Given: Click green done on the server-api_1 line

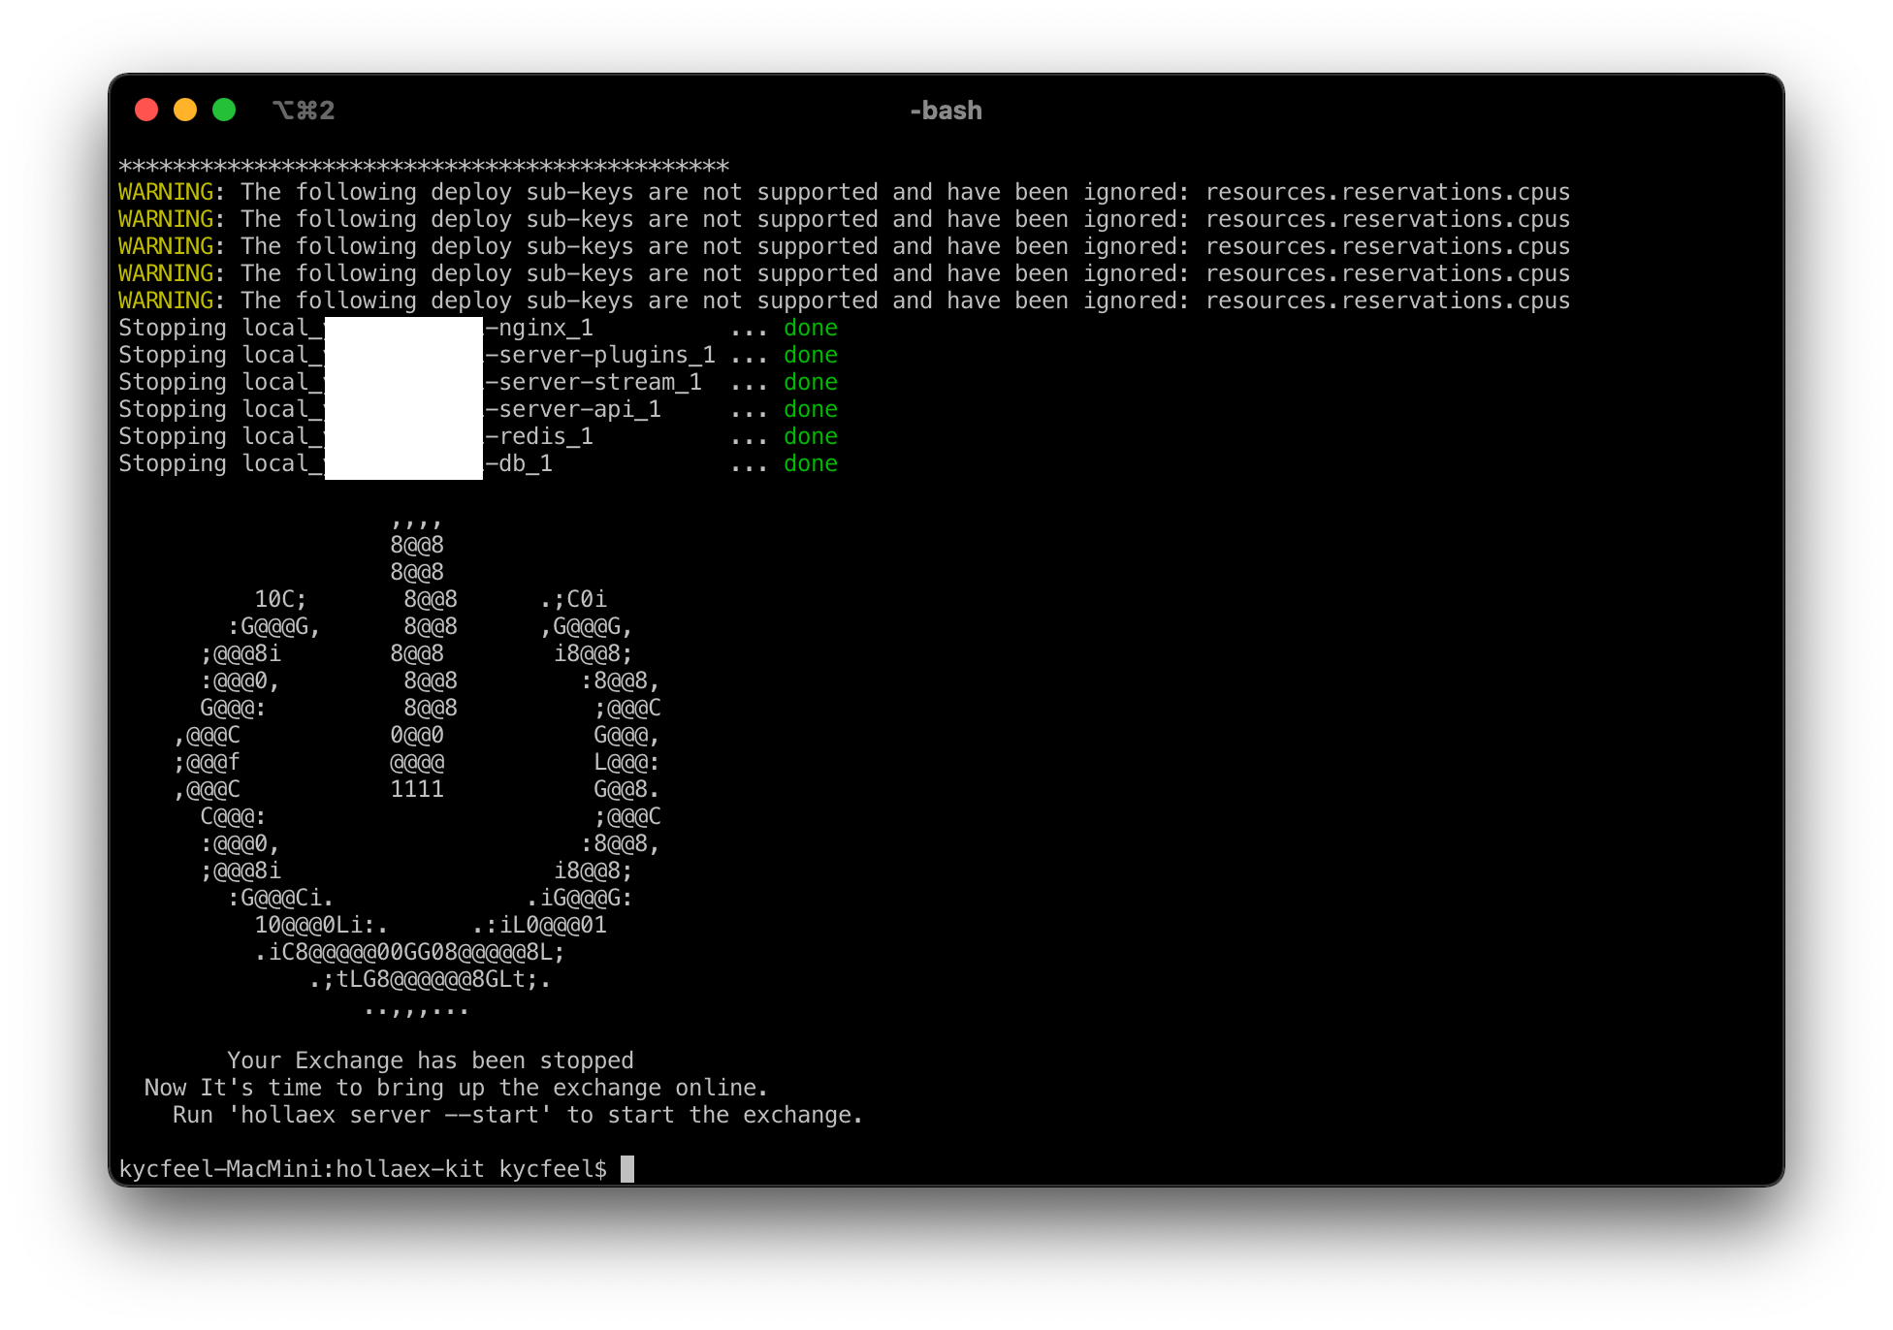Looking at the screenshot, I should (x=811, y=409).
